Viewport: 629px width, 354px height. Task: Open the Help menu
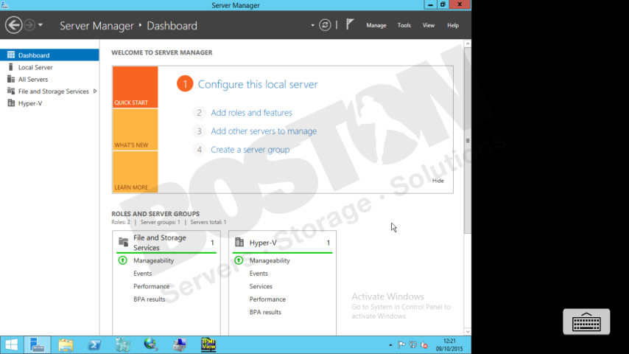point(453,25)
